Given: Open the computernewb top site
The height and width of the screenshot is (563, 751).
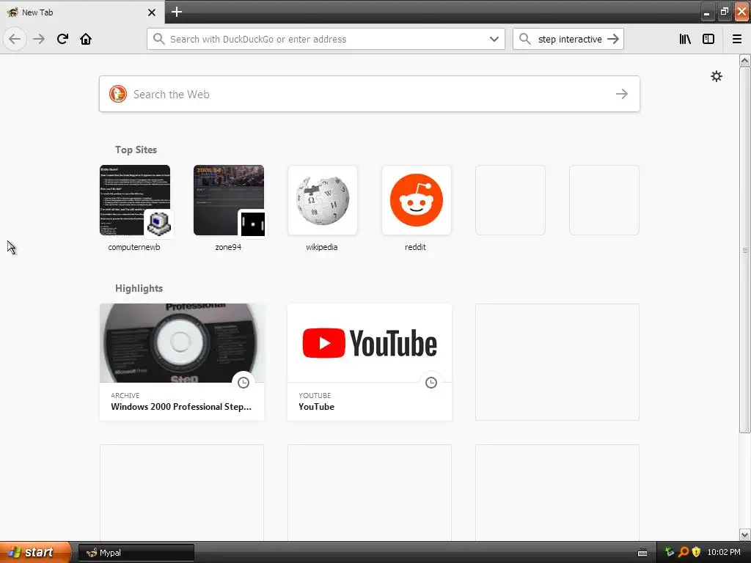Looking at the screenshot, I should pyautogui.click(x=135, y=200).
